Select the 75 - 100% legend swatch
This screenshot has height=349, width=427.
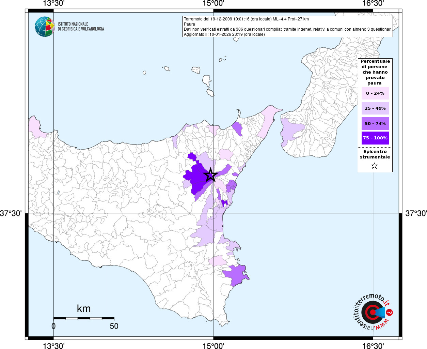click(375, 138)
